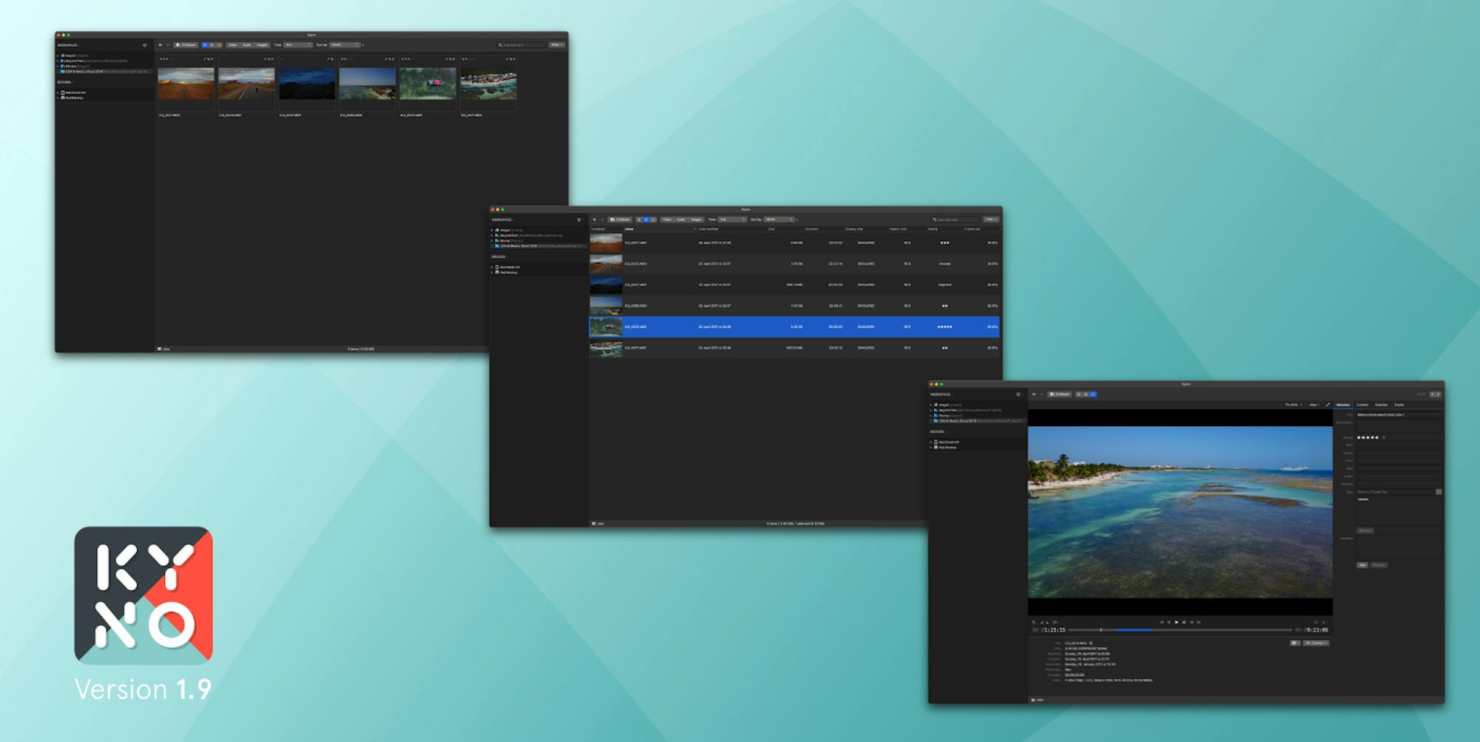The height and width of the screenshot is (742, 1480).
Task: Click the Add button in the player metadata panel
Action: click(x=1362, y=565)
